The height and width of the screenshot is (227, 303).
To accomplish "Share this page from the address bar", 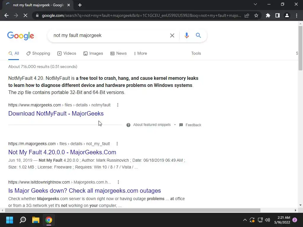I will (247, 15).
